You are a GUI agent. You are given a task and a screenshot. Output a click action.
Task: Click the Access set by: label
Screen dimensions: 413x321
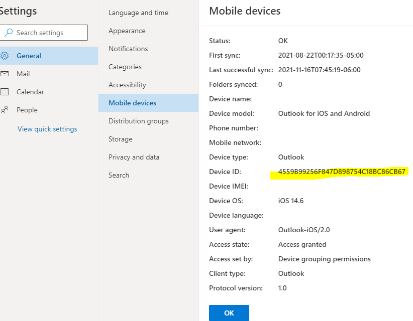click(231, 259)
